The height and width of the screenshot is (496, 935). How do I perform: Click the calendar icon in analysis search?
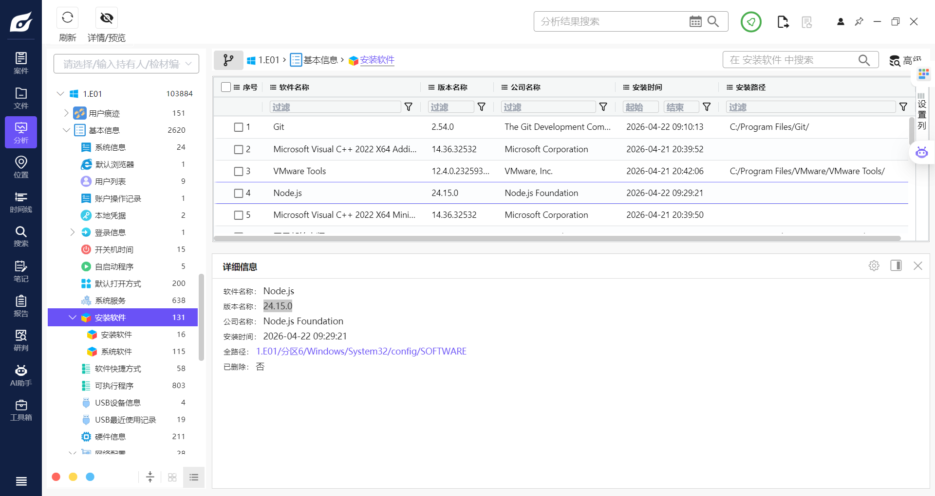(x=695, y=21)
